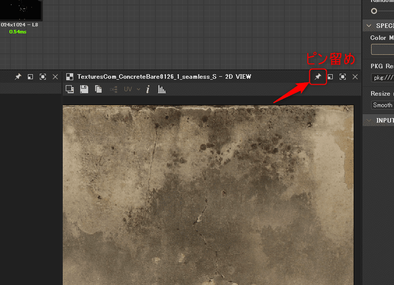Screen dimensions: 394x285
Task: Open the Resize mode Smooth dropdown
Action: tap(383, 105)
